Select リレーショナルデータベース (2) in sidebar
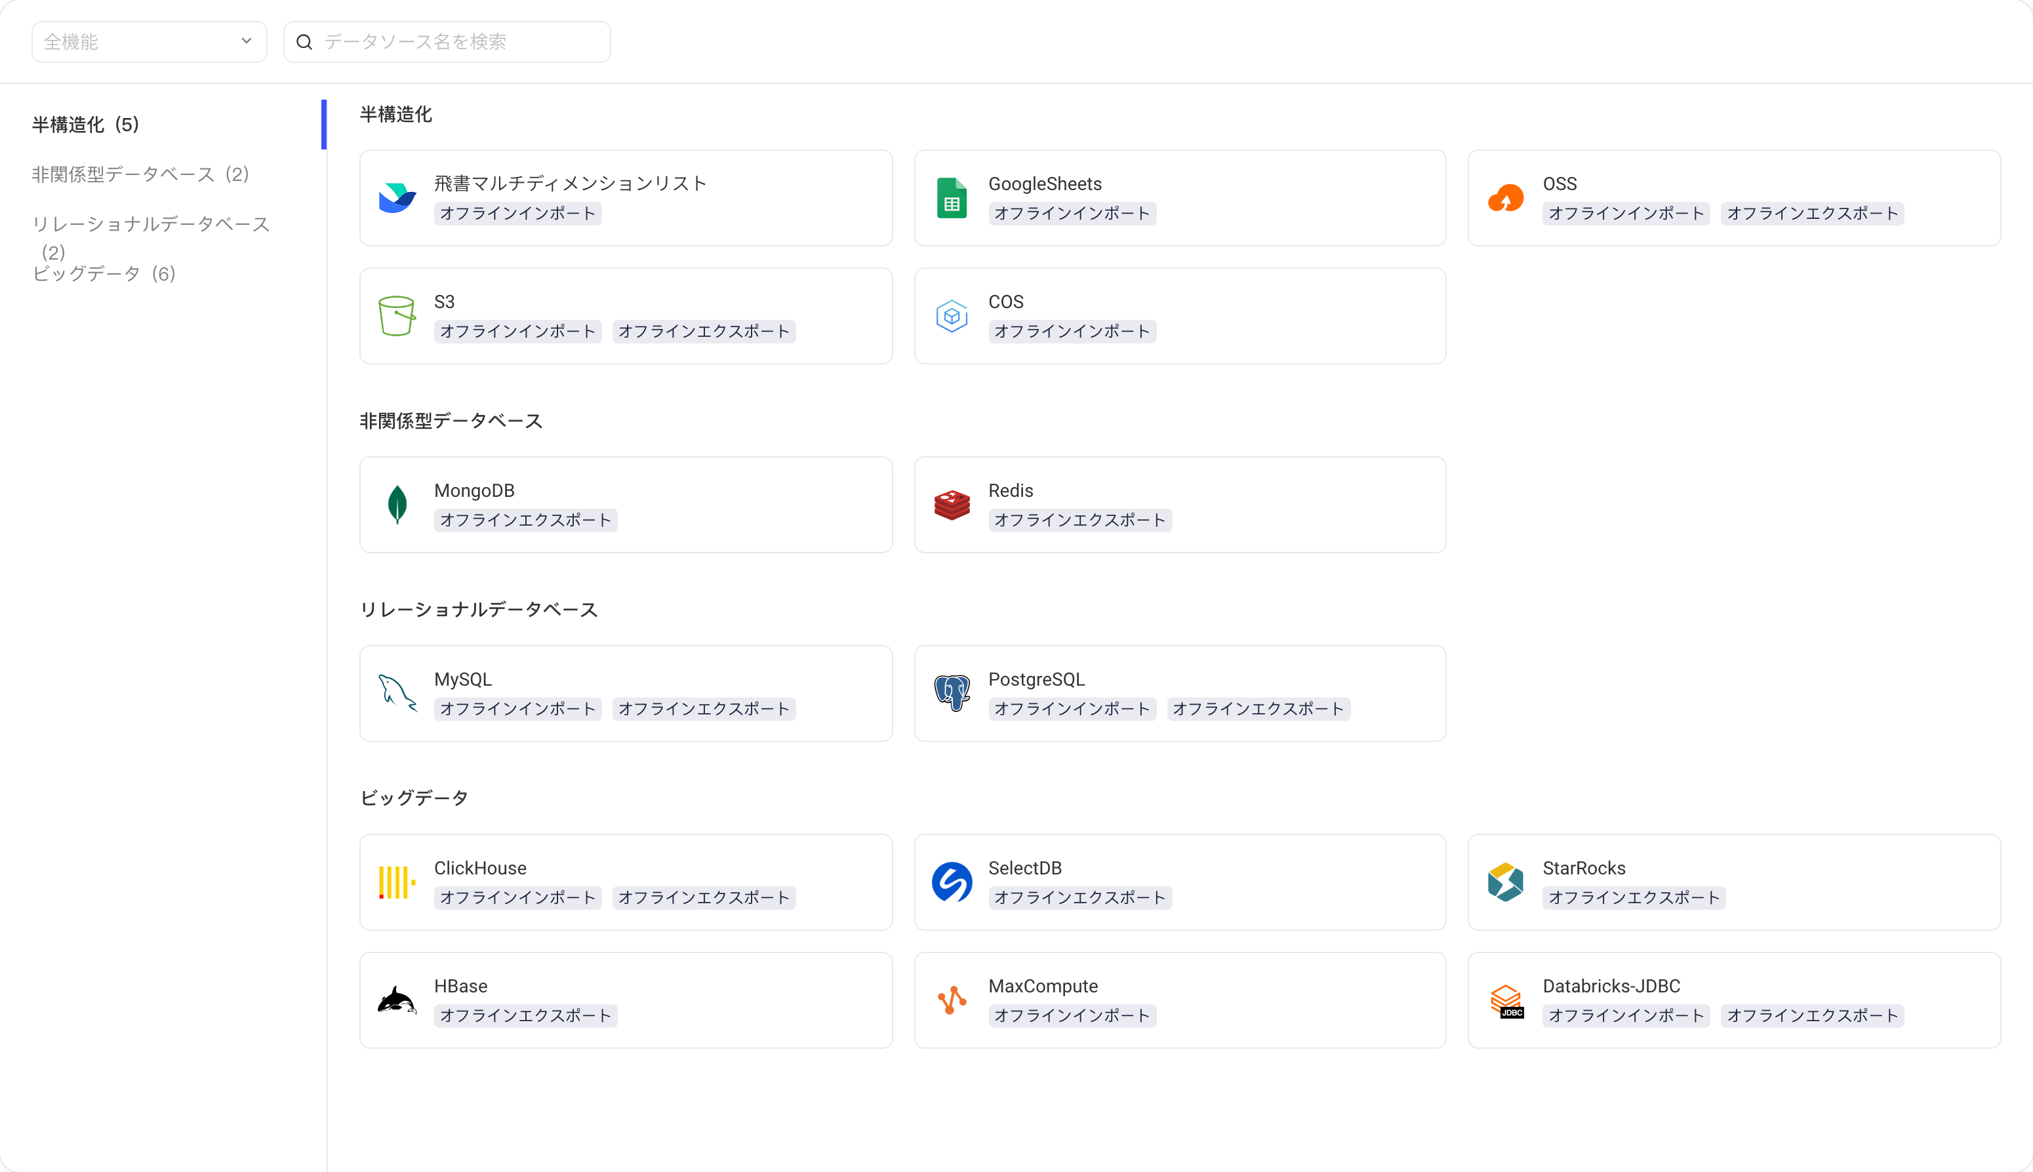 [x=151, y=237]
